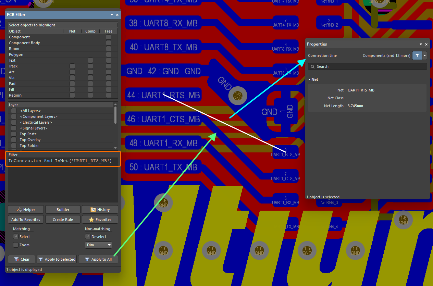Open the starred Favorites filters
The width and height of the screenshot is (433, 286).
click(x=100, y=220)
